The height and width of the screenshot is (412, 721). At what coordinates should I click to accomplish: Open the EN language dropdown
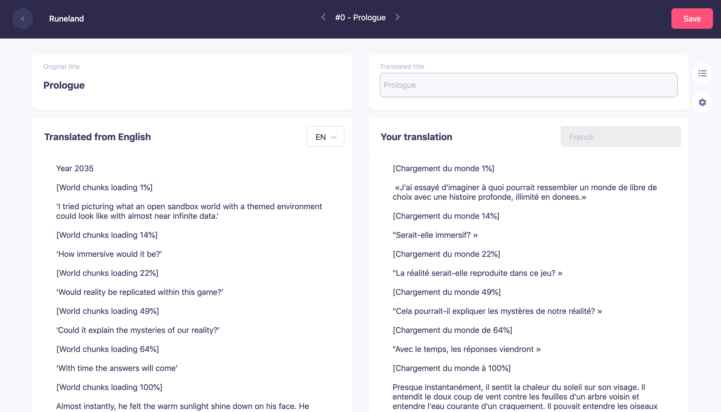(325, 137)
